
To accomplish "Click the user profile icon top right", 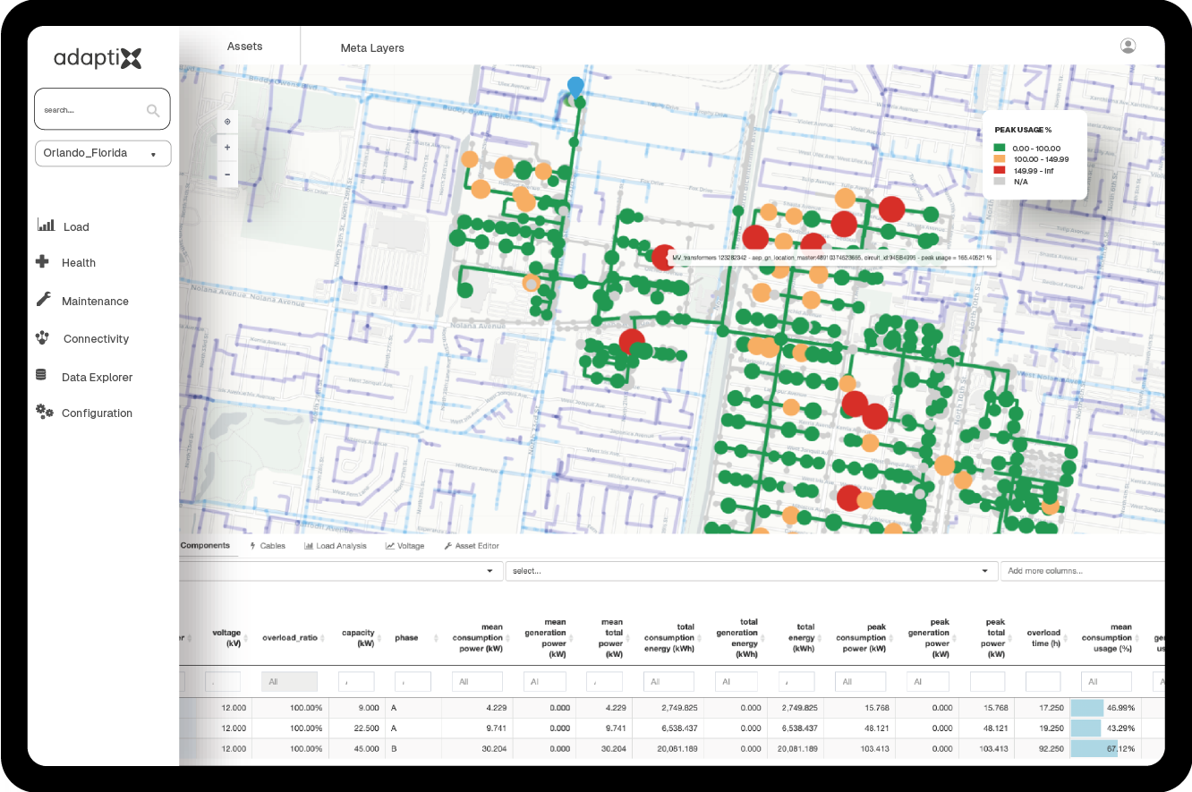I will pyautogui.click(x=1128, y=45).
